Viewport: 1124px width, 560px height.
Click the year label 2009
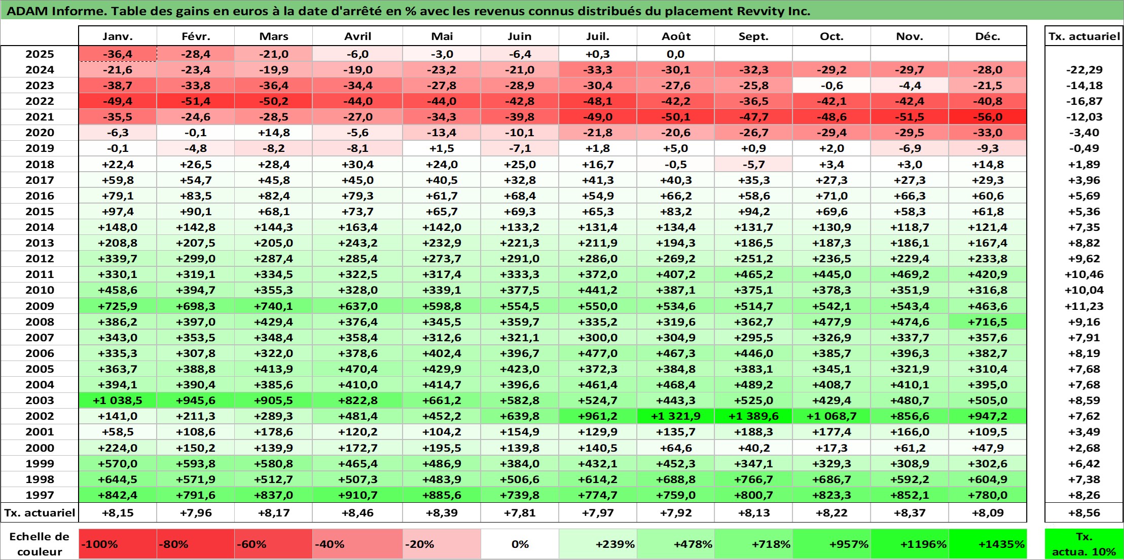(x=40, y=306)
